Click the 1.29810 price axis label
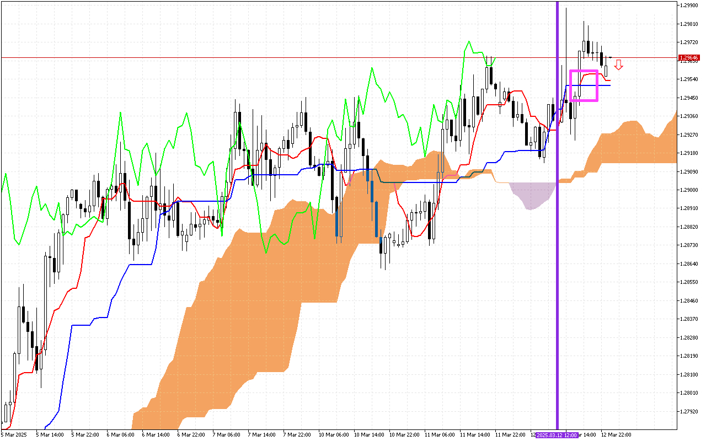 coord(689,24)
